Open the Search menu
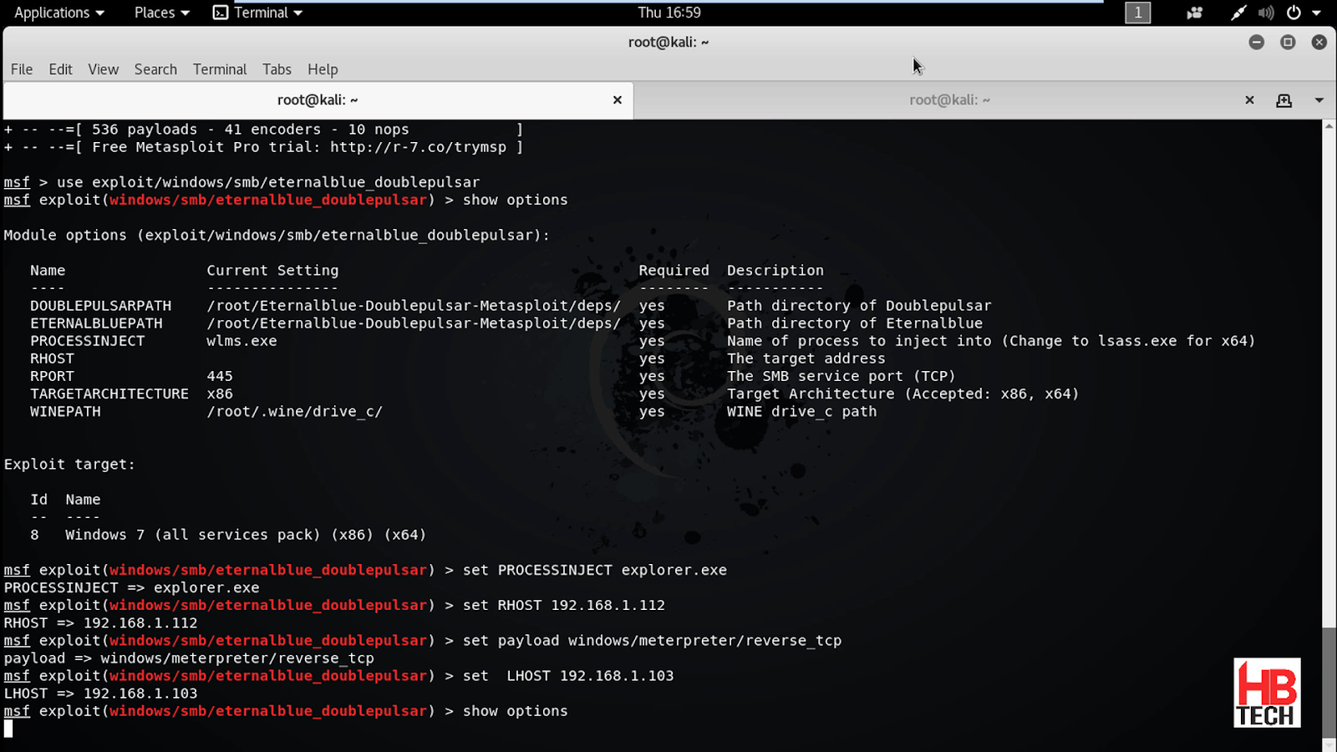 point(155,69)
